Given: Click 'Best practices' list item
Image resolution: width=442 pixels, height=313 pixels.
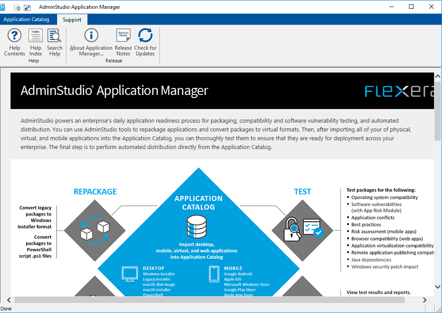Looking at the screenshot, I should (x=366, y=225).
